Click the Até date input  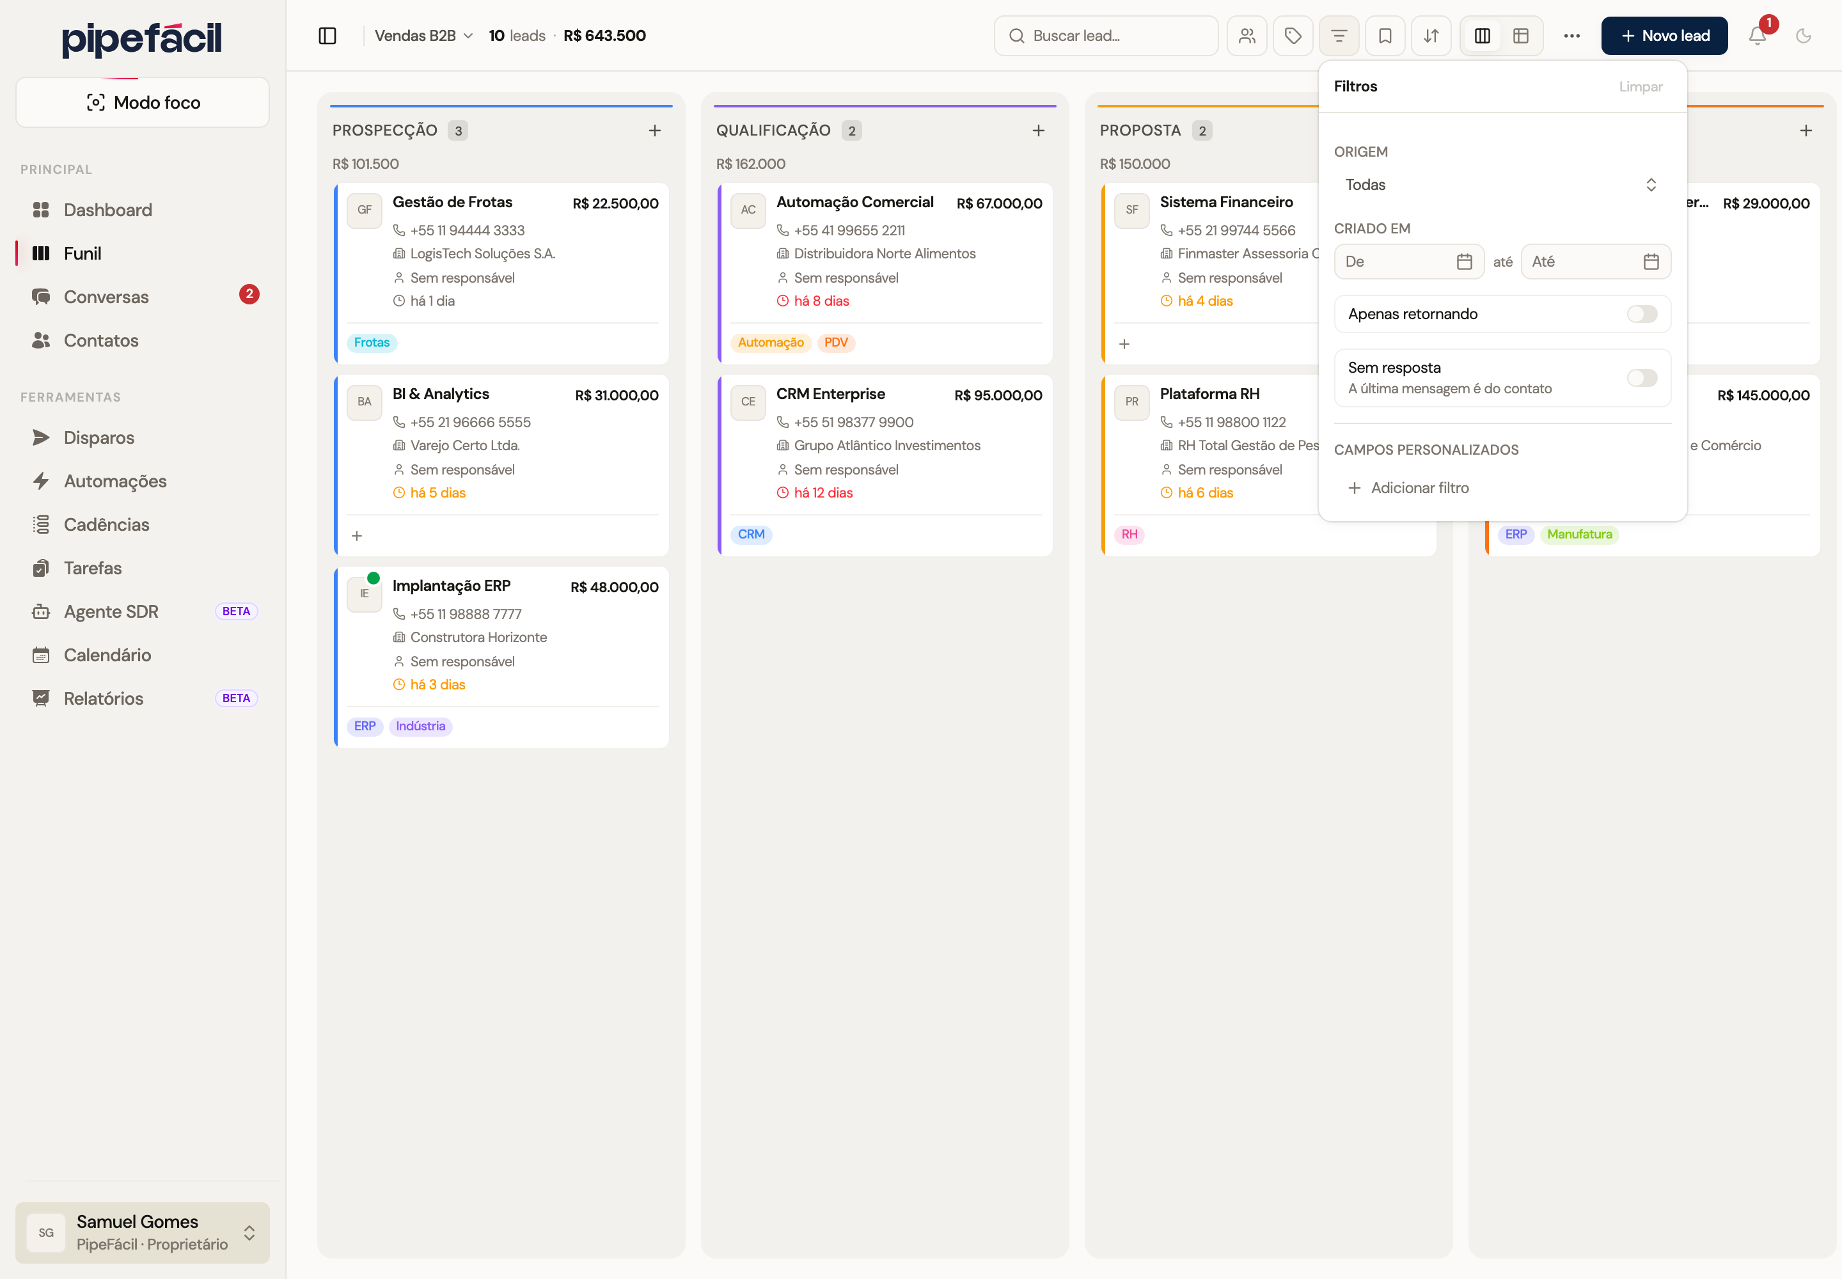[x=1595, y=262]
